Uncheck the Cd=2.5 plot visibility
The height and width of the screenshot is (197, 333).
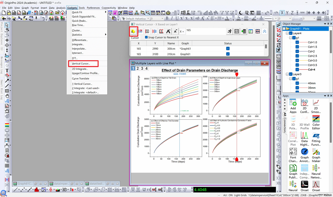click(x=297, y=56)
